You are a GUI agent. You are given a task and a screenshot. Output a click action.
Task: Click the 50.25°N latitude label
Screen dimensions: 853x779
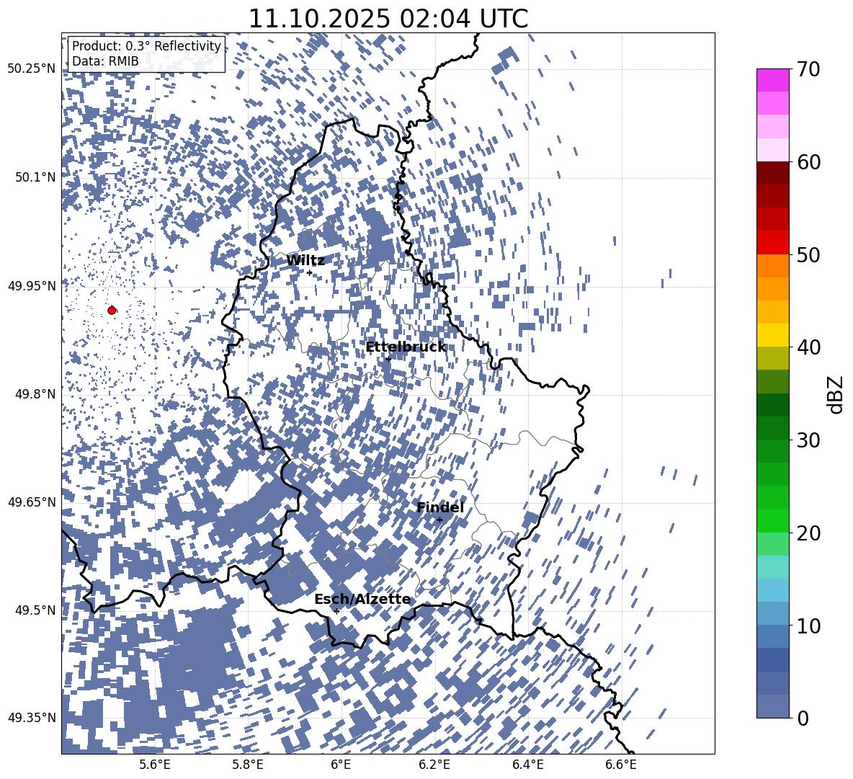32,69
